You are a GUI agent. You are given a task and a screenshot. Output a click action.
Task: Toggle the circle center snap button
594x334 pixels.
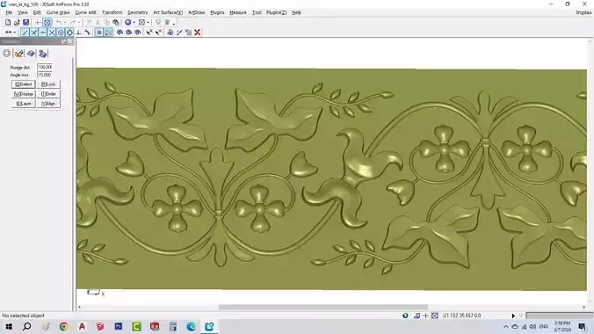(x=61, y=33)
